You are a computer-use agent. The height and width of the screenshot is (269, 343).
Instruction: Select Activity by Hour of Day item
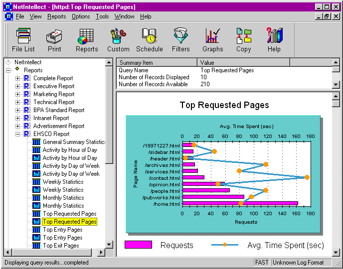(70, 150)
